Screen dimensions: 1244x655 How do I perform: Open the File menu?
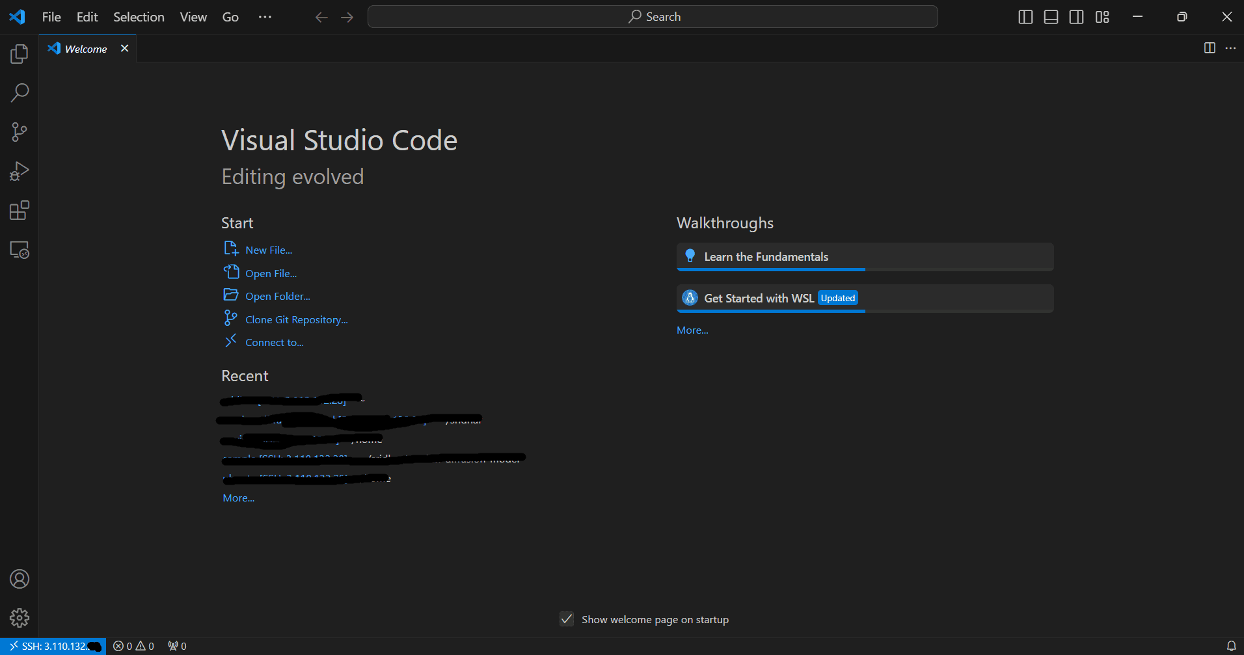pos(51,17)
